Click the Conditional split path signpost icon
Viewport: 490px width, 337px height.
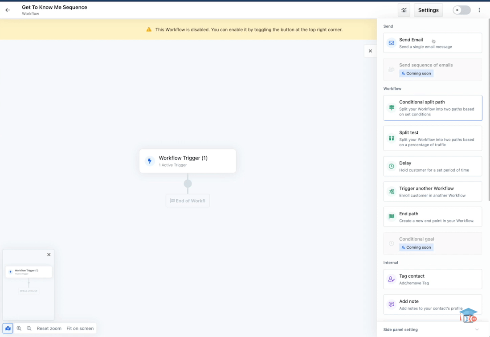click(x=391, y=108)
